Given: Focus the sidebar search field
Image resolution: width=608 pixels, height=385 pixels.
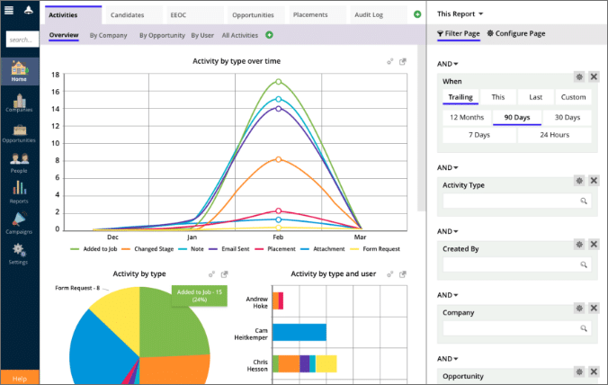Looking at the screenshot, I should pos(22,40).
